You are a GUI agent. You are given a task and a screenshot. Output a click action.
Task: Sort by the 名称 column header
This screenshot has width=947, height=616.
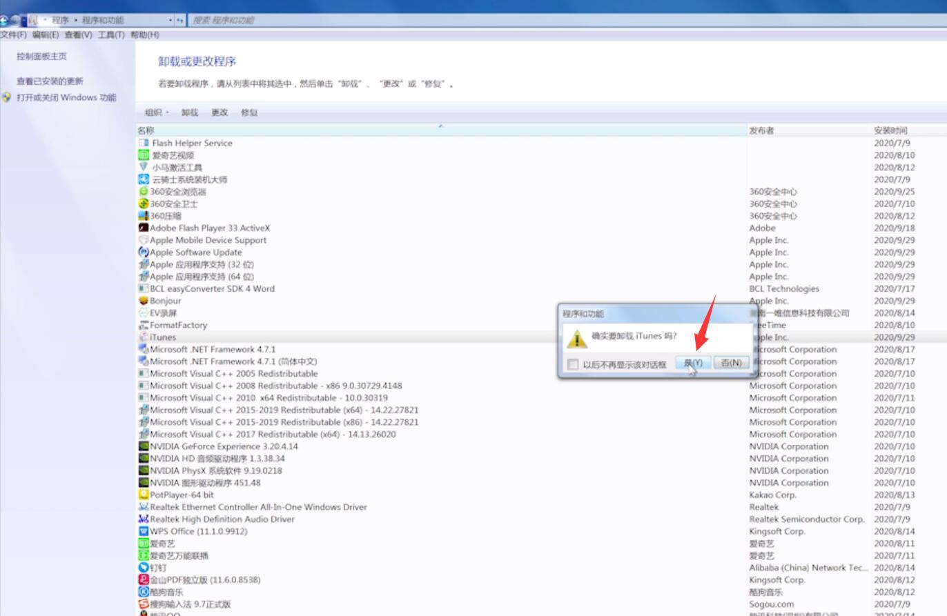click(x=441, y=130)
